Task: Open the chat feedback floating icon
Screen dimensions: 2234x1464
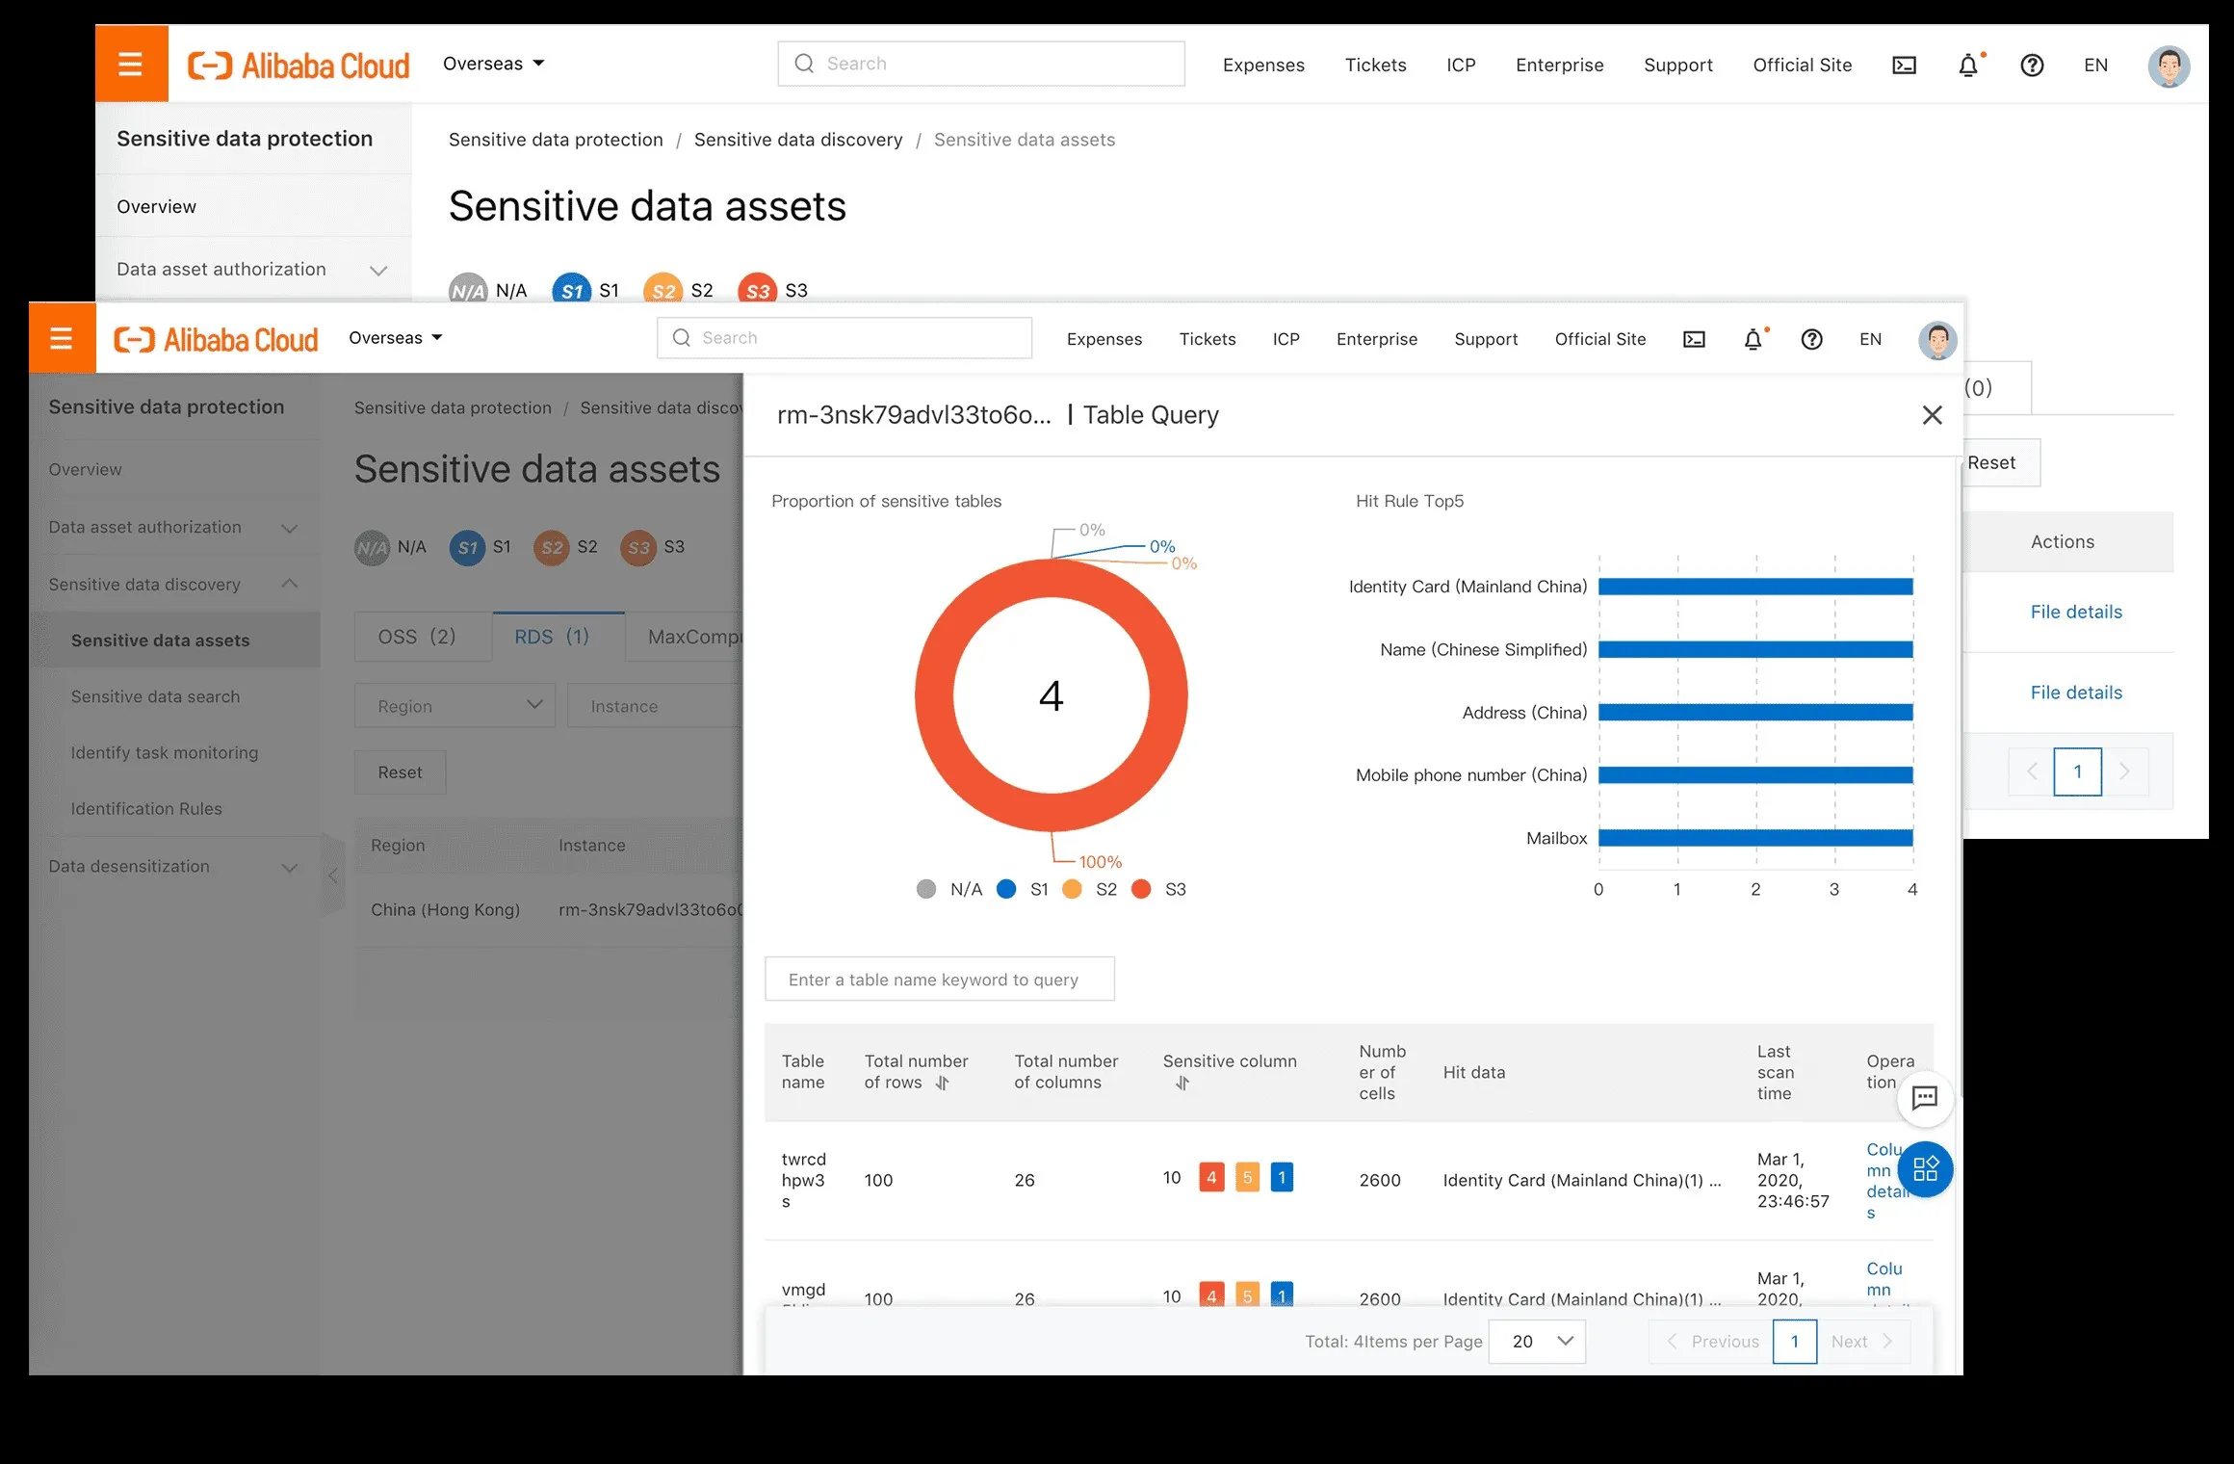Action: click(1924, 1097)
